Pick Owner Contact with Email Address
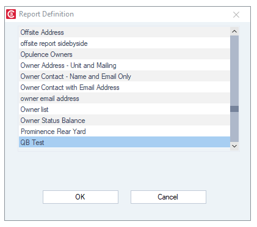This screenshot has height=227, width=257. pyautogui.click(x=125, y=87)
